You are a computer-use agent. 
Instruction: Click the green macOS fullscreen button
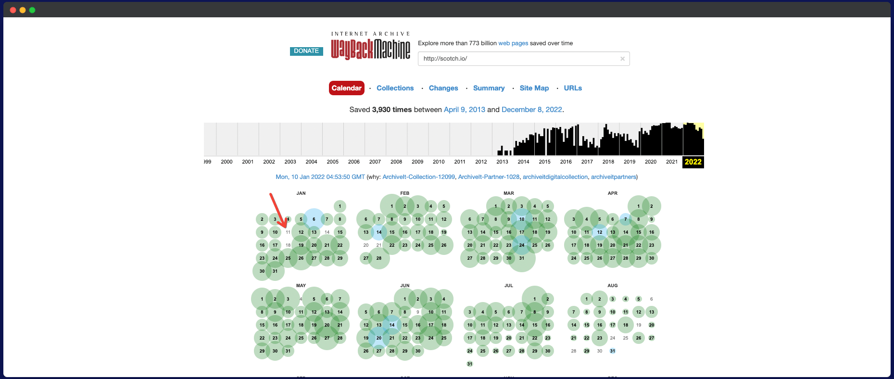point(32,10)
